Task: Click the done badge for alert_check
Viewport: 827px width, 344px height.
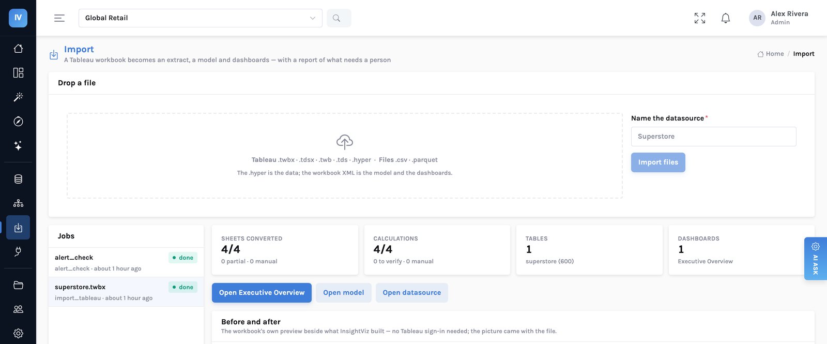Action: (x=183, y=258)
